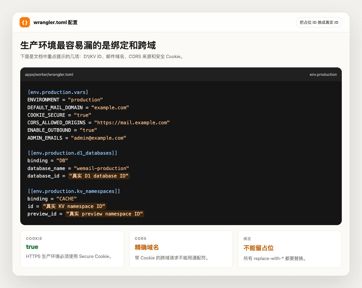Viewport: 362px width, 288px height.
Task: Click the small '绑定' card label
Action: pos(247,239)
